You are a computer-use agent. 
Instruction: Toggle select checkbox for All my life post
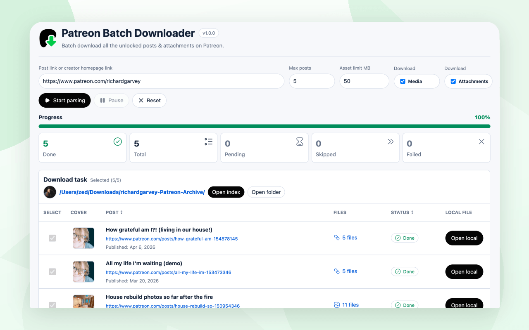(52, 272)
